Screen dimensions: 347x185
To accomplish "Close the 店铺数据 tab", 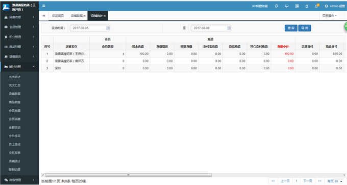I will point(85,16).
